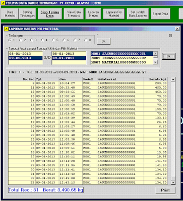Screen dimensions: 183x201
Task: Select Timbangan radio option 3
Action: tap(33, 40)
